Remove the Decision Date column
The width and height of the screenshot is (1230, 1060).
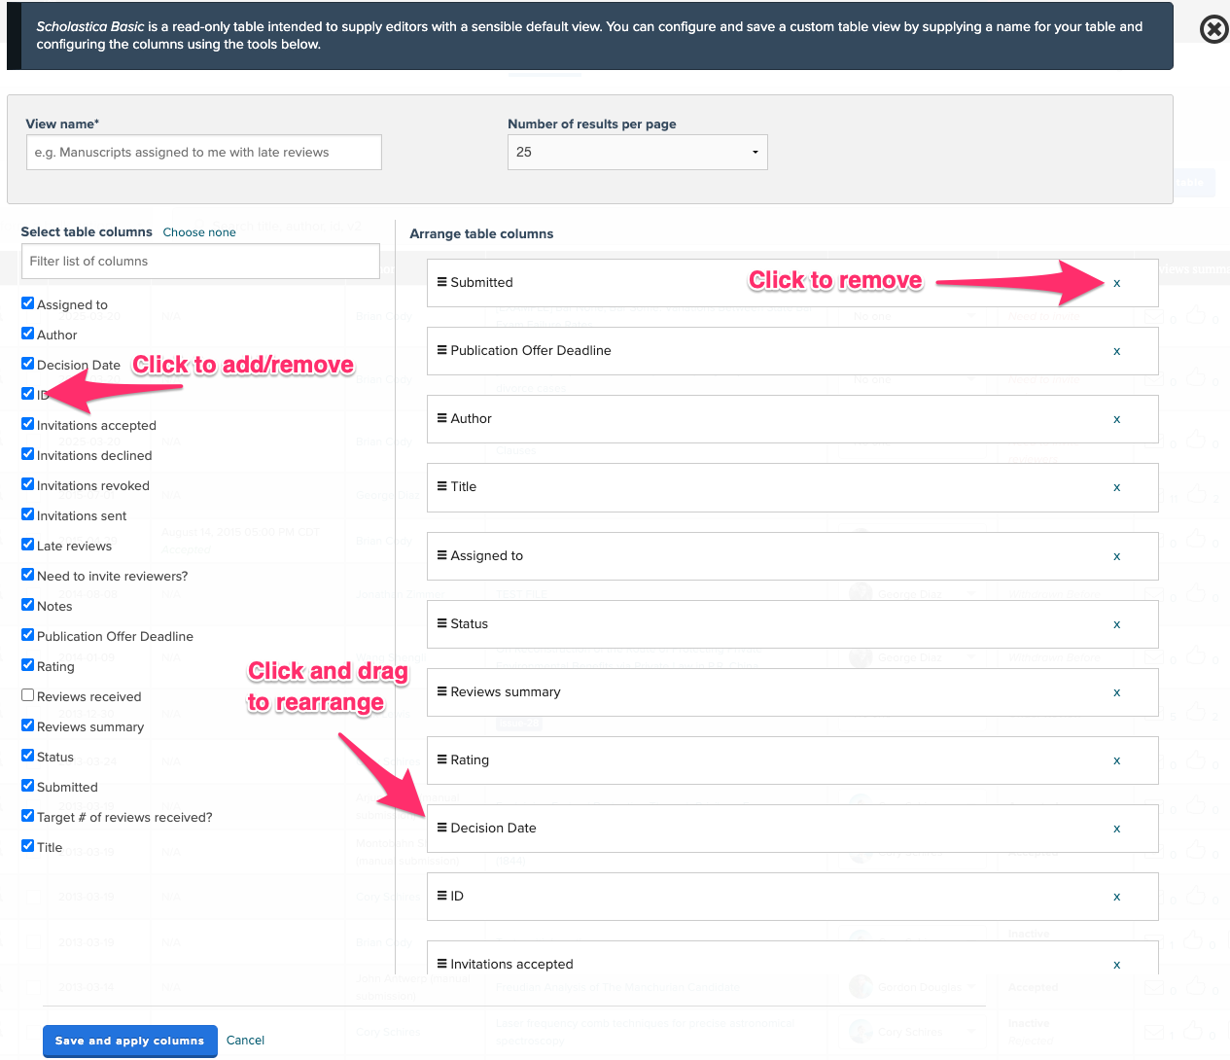[x=1116, y=830]
